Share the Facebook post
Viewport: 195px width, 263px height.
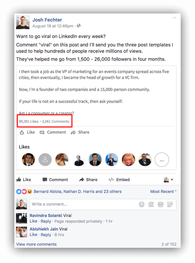pos(88,180)
